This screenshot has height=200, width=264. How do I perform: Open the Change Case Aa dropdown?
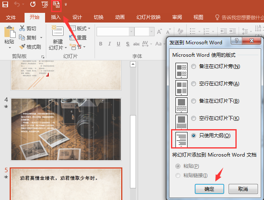coord(160,44)
